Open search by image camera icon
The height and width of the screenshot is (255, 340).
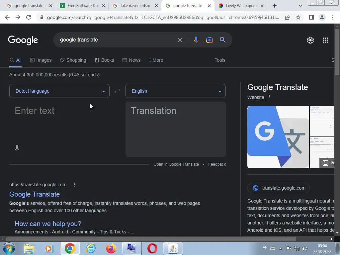click(x=209, y=40)
